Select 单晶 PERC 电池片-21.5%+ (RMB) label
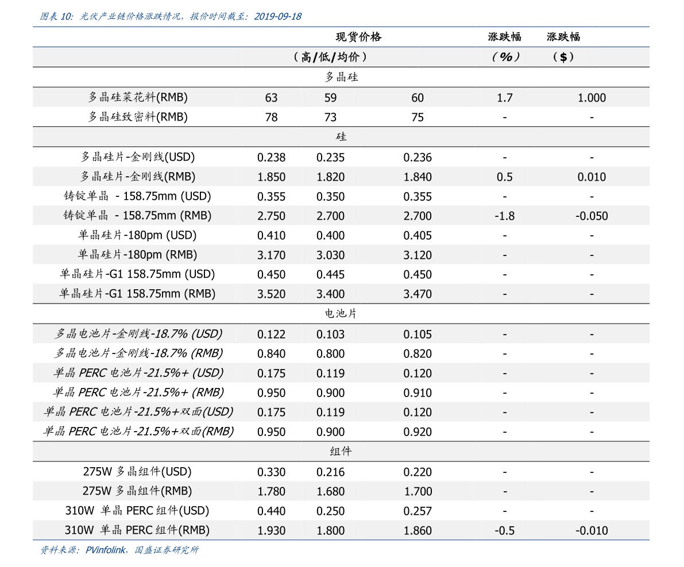This screenshot has height=567, width=684. coord(138,392)
